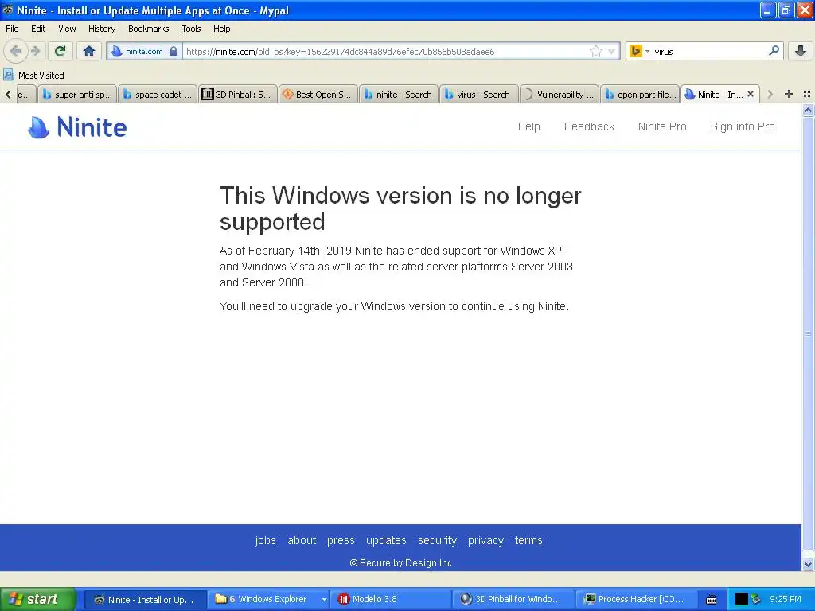Open the Windows Start menu

click(37, 599)
